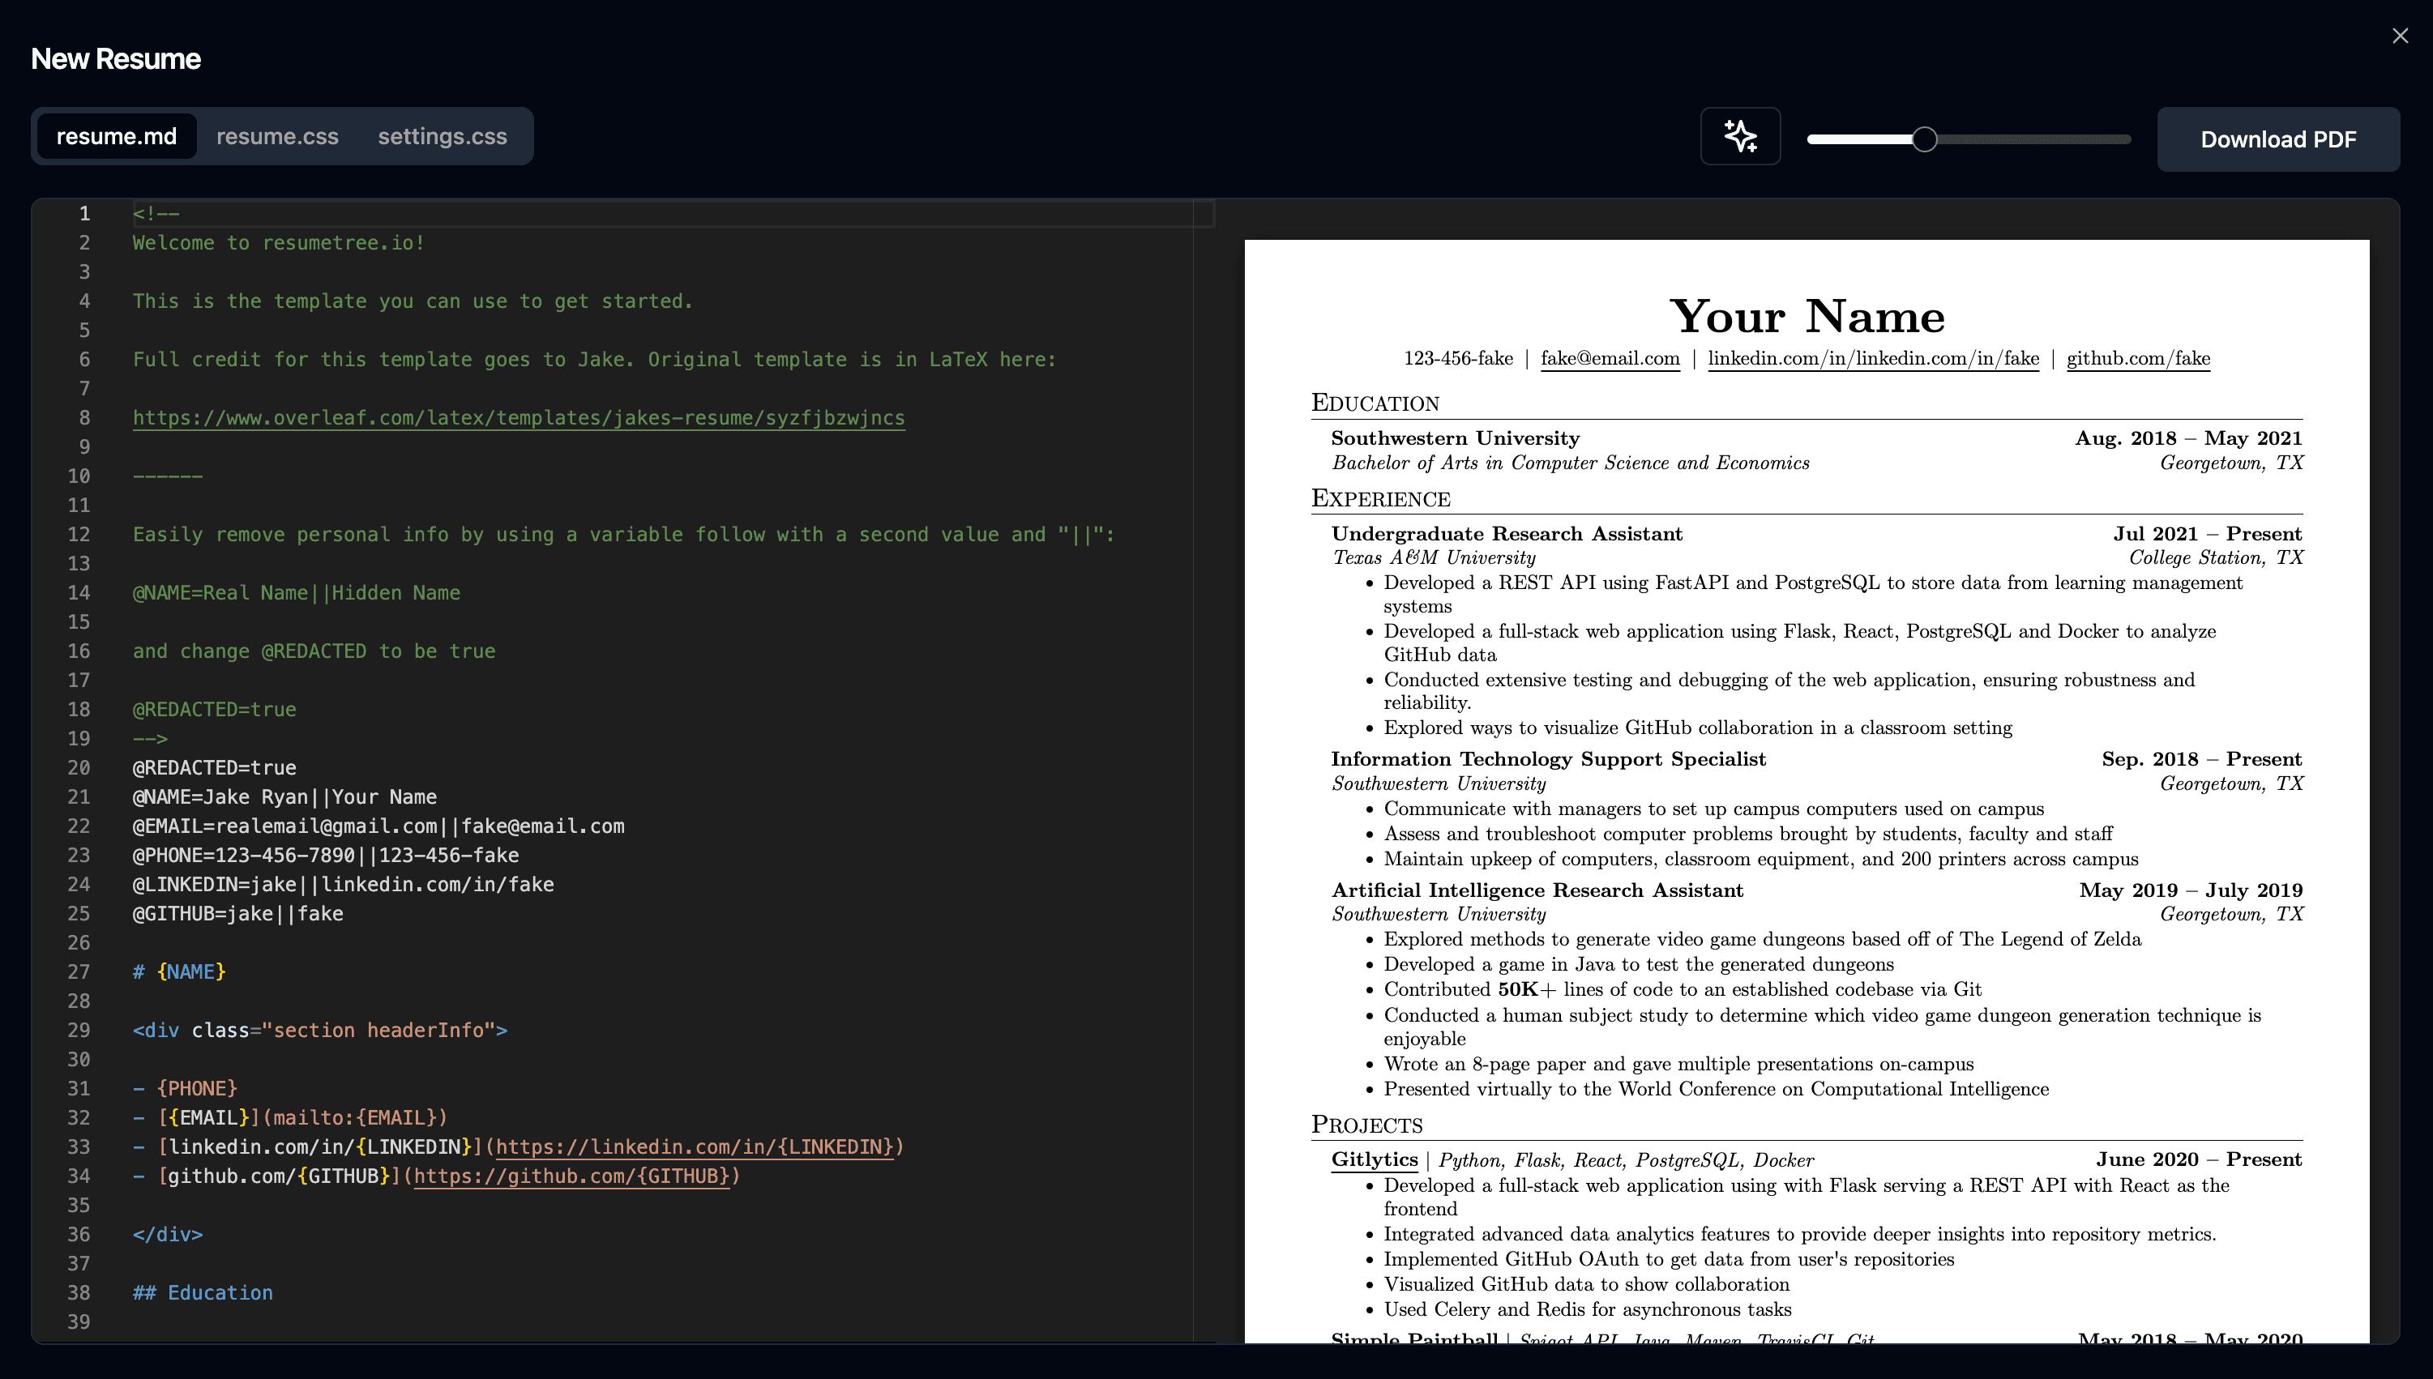Close the New Resume dialog
This screenshot has width=2433, height=1379.
(x=2399, y=36)
